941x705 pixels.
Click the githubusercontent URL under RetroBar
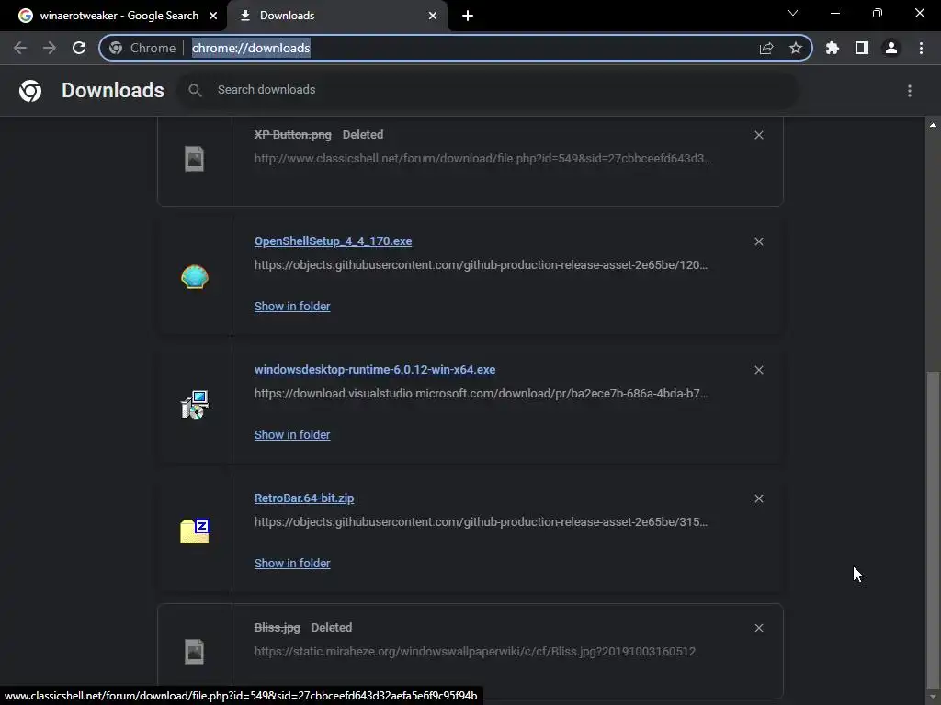(481, 522)
